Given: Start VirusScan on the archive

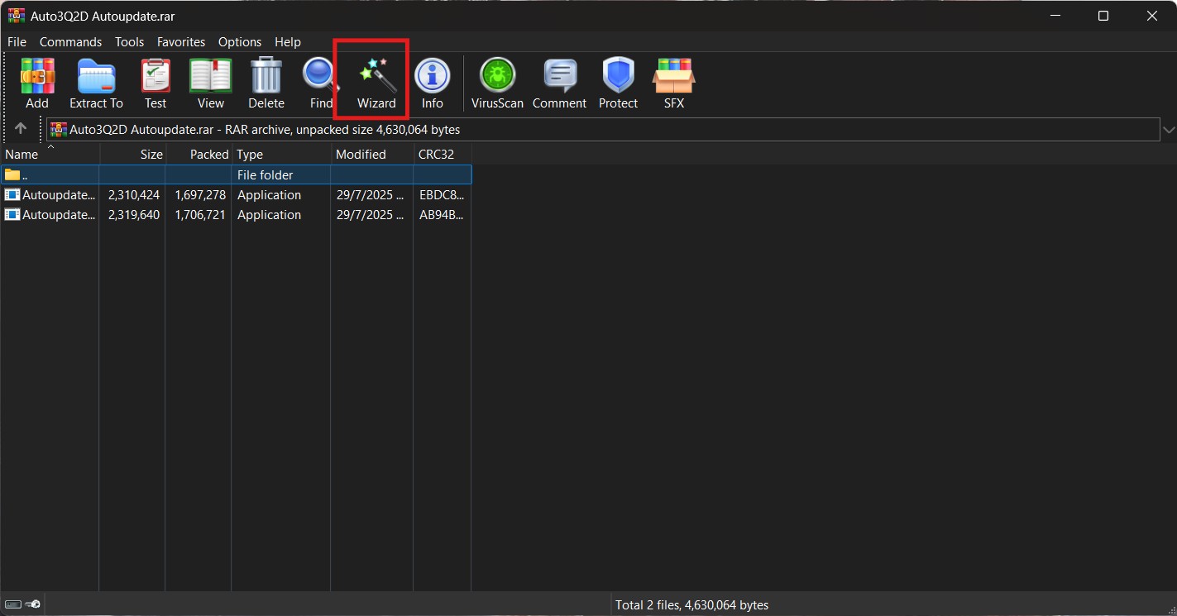Looking at the screenshot, I should pyautogui.click(x=497, y=84).
